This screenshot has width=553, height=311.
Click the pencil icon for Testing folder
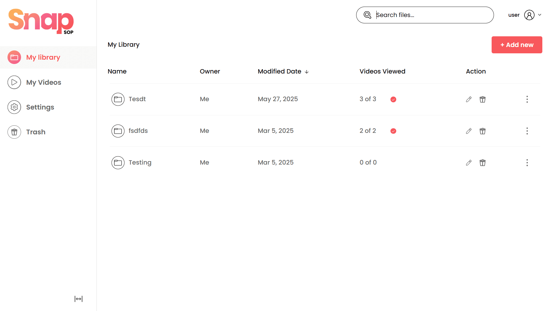click(x=469, y=163)
